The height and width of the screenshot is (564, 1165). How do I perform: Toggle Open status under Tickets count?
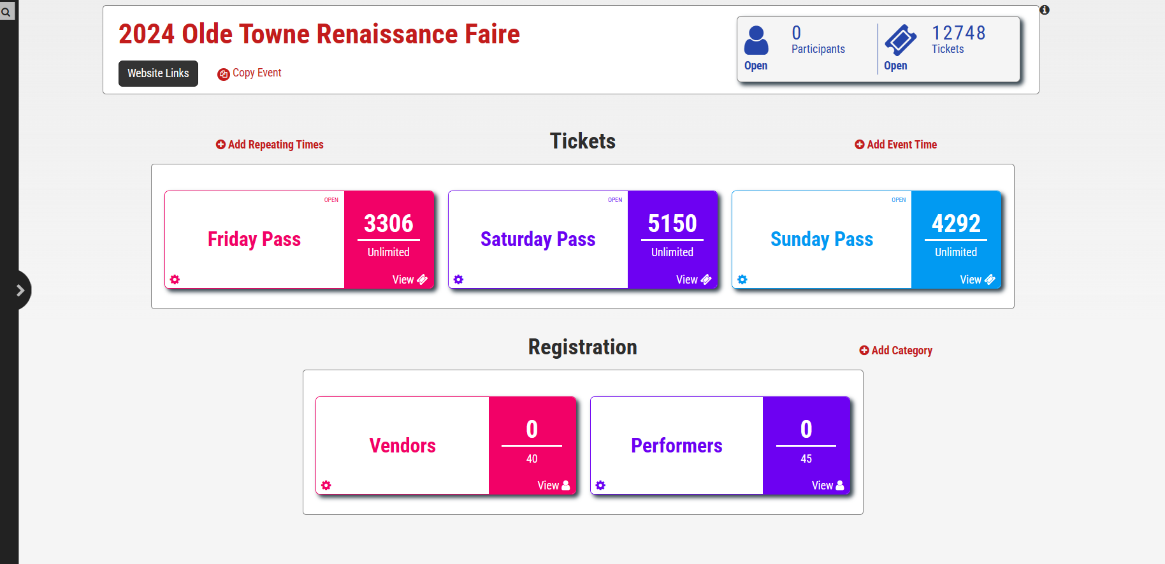coord(896,65)
